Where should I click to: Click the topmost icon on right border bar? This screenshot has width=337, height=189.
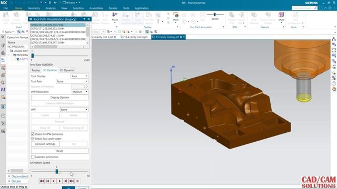pos(334,39)
